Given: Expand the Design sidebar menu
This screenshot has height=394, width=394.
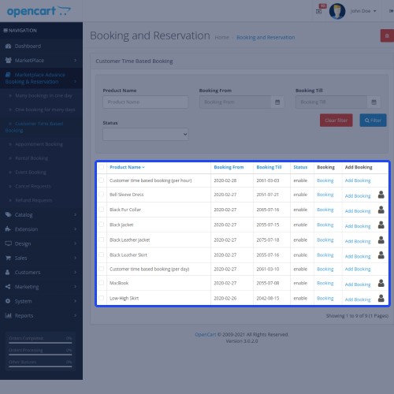Looking at the screenshot, I should [41, 243].
